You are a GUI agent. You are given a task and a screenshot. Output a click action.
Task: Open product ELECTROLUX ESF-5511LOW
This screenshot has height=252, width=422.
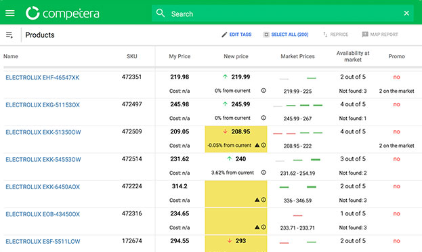pos(43,241)
